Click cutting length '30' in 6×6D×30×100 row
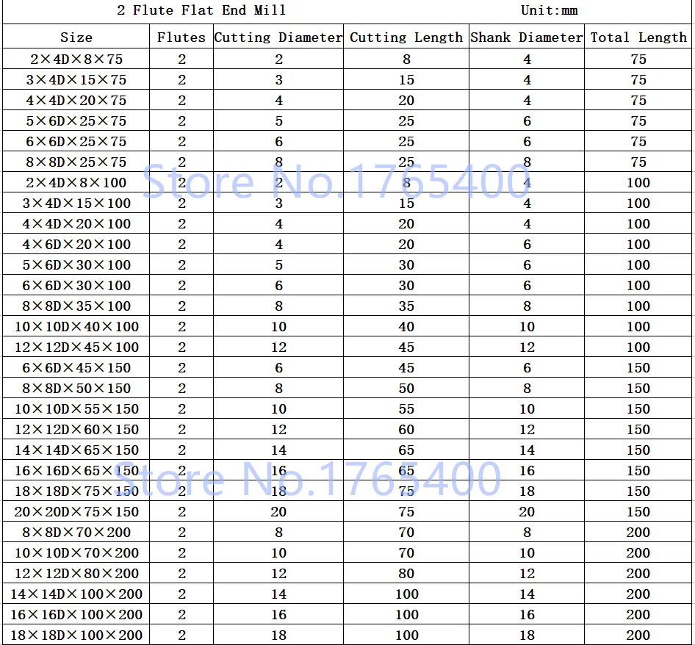Image resolution: width=695 pixels, height=645 pixels. point(406,286)
